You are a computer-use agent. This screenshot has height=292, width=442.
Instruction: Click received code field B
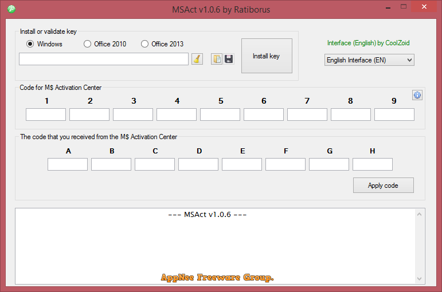tap(111, 164)
